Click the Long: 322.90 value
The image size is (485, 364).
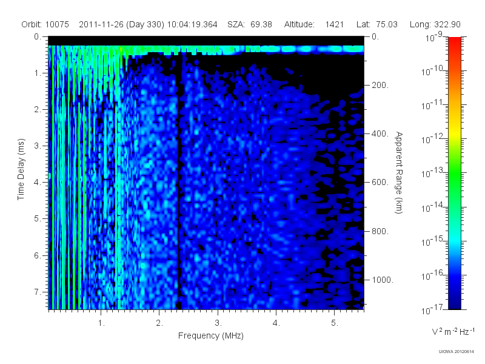tap(435, 24)
